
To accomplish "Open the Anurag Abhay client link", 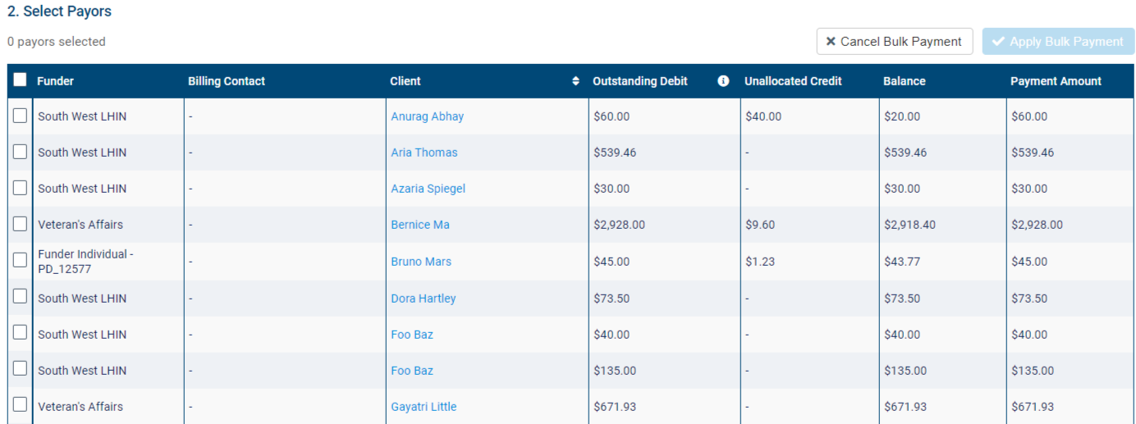I will 427,116.
